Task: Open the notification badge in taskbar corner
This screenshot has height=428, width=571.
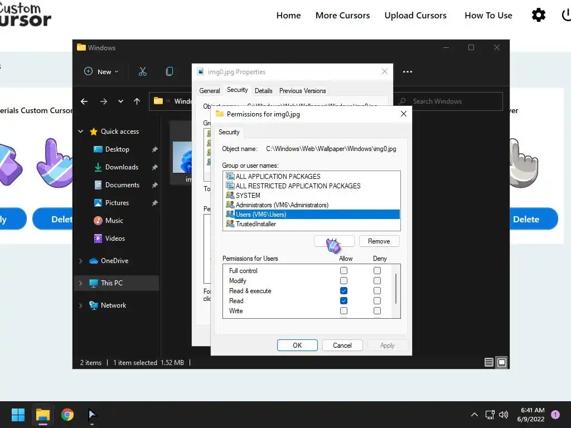Action: tap(555, 414)
